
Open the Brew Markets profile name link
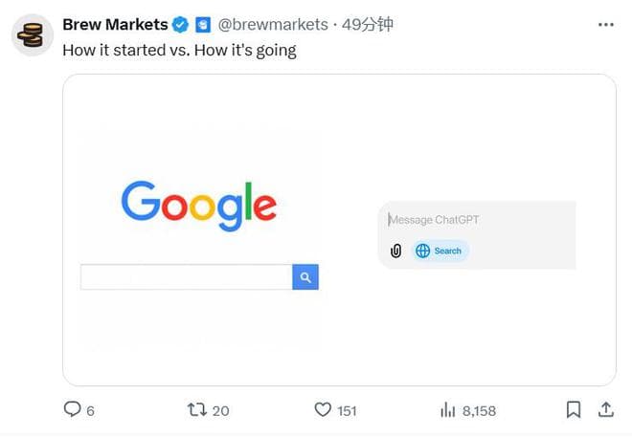coord(115,24)
